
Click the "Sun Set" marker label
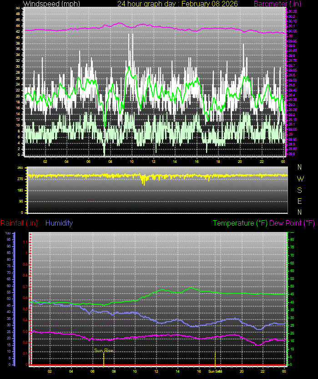pos(214,371)
